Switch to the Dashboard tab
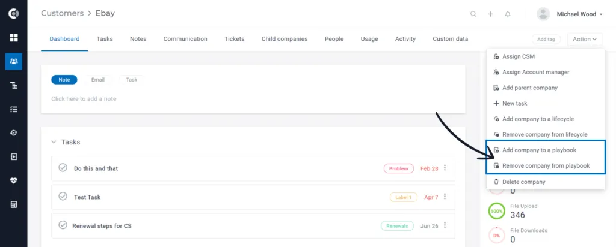The width and height of the screenshot is (616, 247). [64, 39]
